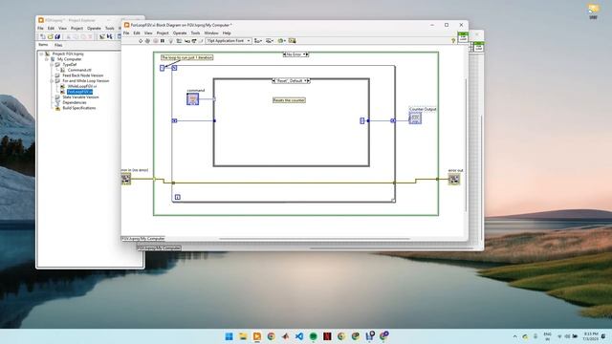Toggle Highlight Execution light bulb

170,40
